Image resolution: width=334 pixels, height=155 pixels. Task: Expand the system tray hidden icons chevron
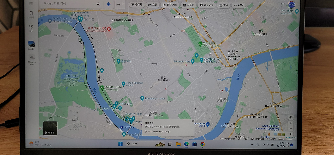251,144
